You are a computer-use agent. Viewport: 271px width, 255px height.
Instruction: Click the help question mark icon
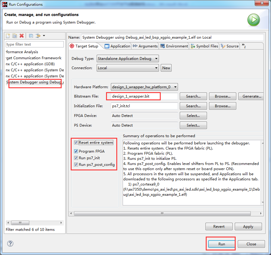click(x=10, y=244)
